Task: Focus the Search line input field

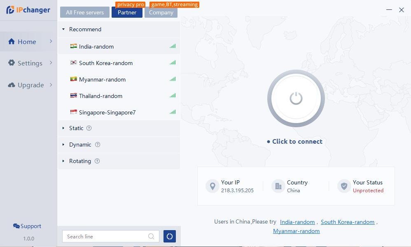Action: point(111,236)
